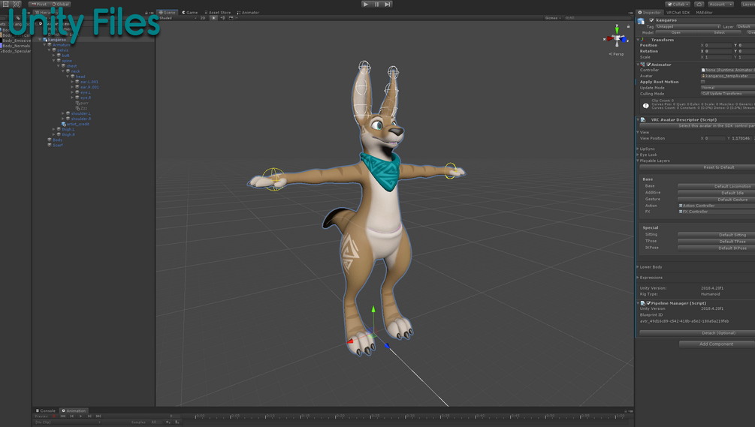Collapse the head node in Hierarchy

point(68,77)
